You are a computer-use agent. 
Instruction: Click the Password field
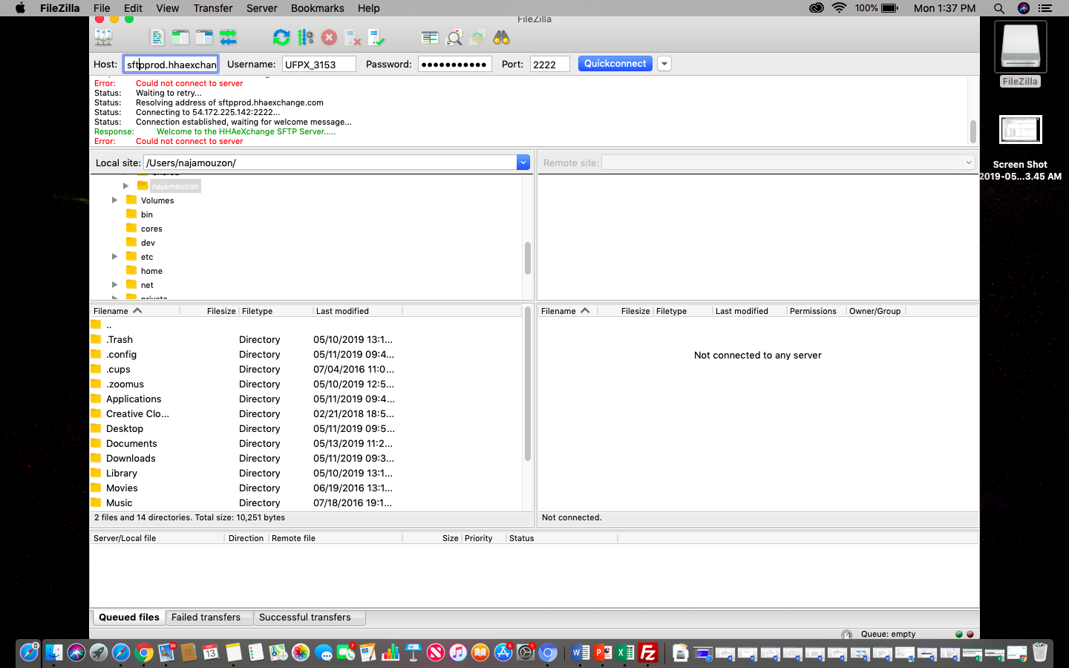[x=454, y=65]
